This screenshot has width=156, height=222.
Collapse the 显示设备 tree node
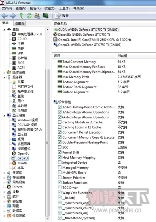[4, 116]
